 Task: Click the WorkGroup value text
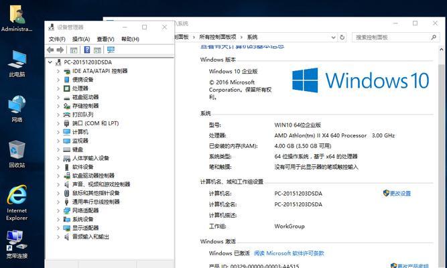coord(290,226)
